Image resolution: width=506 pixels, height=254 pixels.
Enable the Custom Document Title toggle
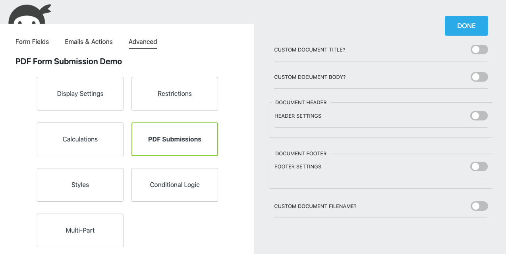[x=479, y=50]
